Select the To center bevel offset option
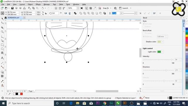Screen dimensions: 188x106 coord(144,33)
